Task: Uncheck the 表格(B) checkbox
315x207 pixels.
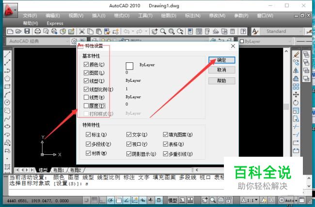Action: (165, 144)
